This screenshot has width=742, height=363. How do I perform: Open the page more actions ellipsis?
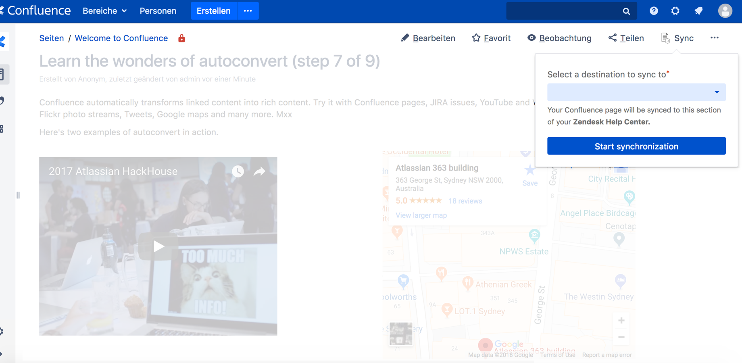coord(715,38)
